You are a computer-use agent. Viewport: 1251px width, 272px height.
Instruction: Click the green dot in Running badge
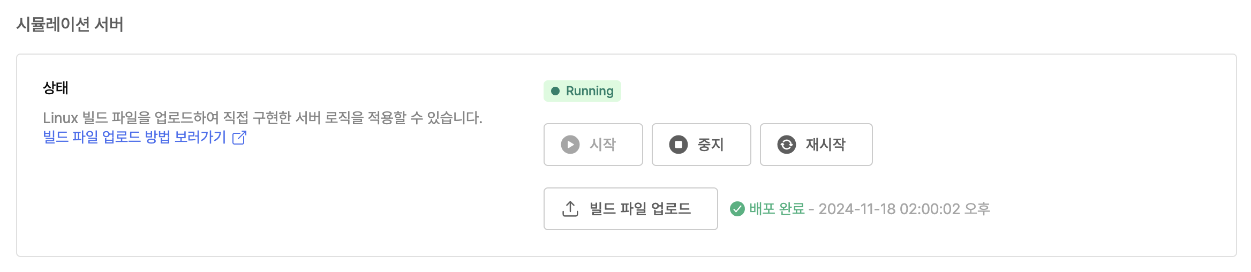[555, 91]
